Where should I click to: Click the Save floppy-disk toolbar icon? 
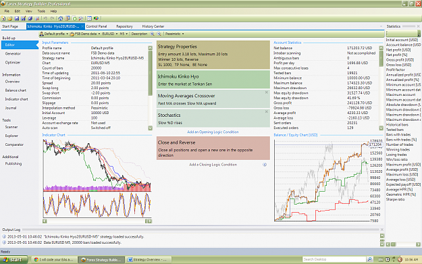[x=17, y=19]
